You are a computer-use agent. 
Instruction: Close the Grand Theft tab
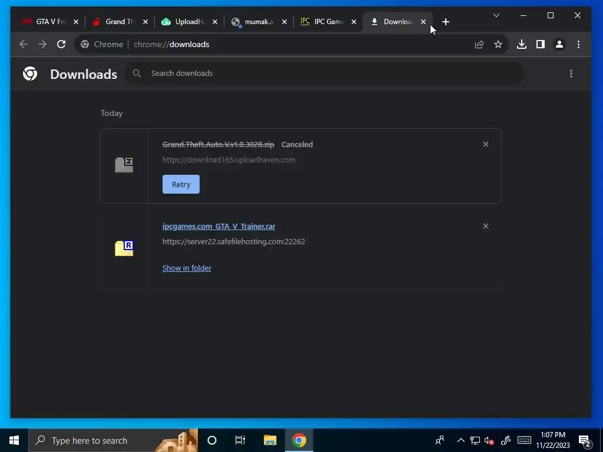(145, 22)
